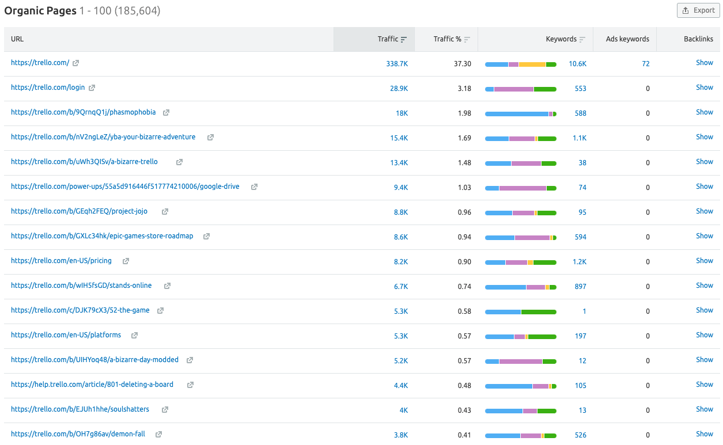
Task: Open external link icon for 801-deleting-a-board
Action: 190,385
